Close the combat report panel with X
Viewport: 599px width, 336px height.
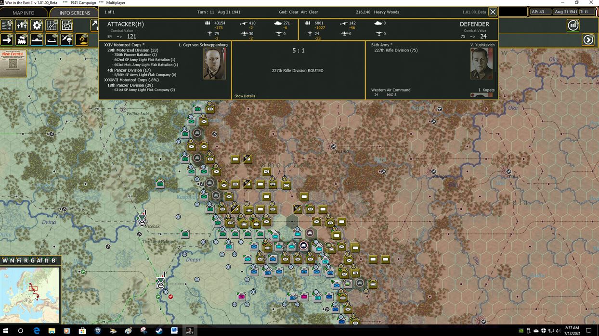(493, 12)
